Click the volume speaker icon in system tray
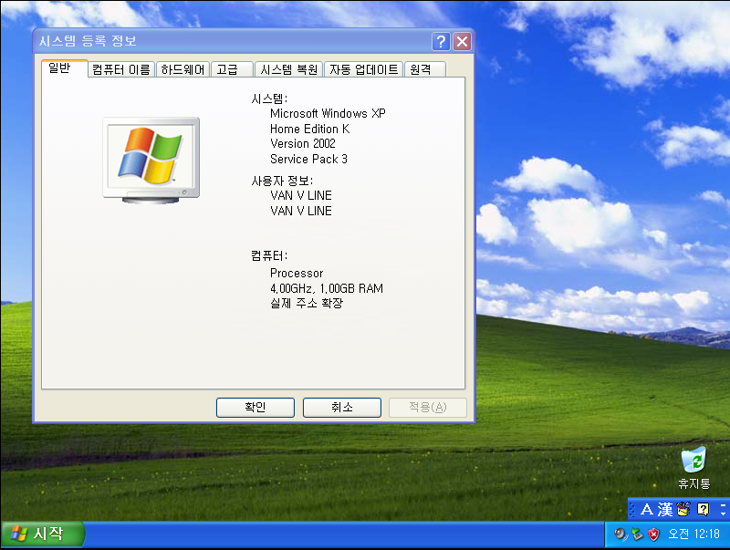This screenshot has width=730, height=550. coord(619,534)
